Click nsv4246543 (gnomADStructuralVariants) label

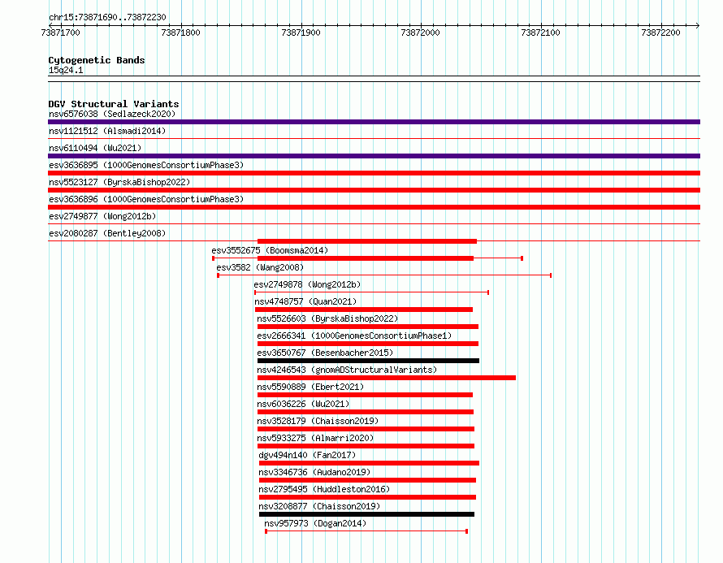point(347,370)
